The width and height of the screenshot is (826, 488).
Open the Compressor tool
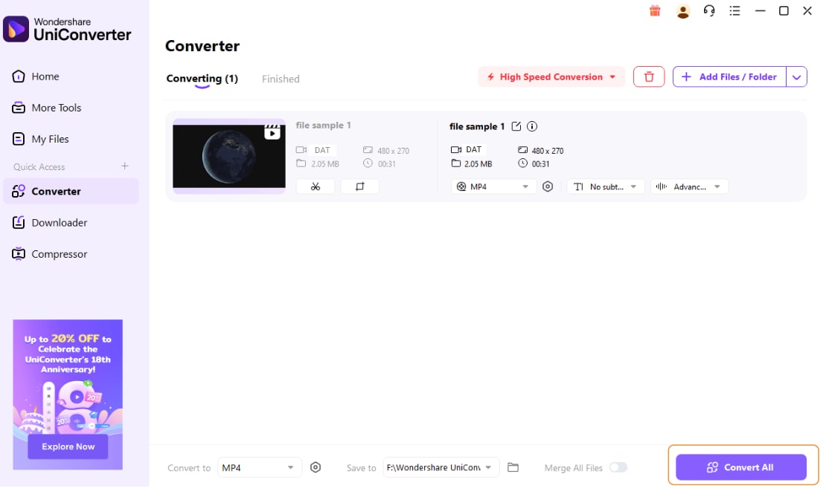50,255
